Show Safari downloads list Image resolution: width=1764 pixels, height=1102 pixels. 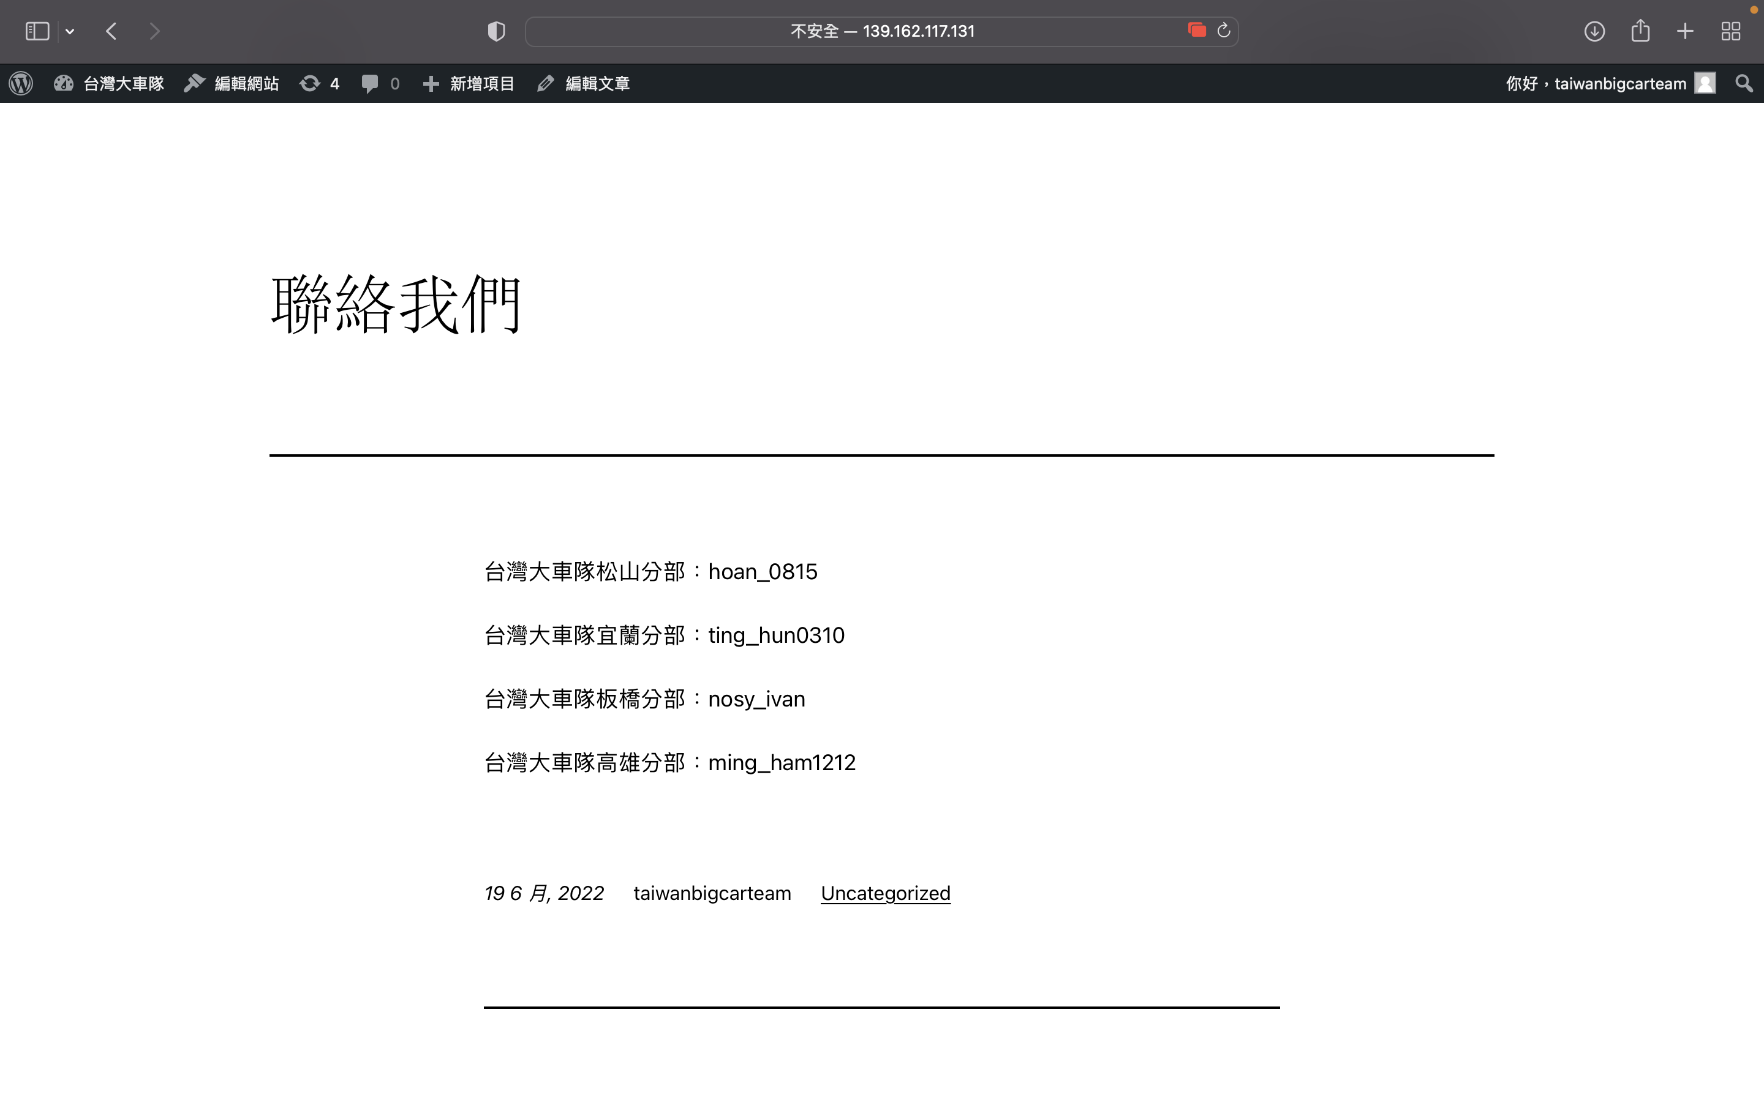(x=1594, y=31)
